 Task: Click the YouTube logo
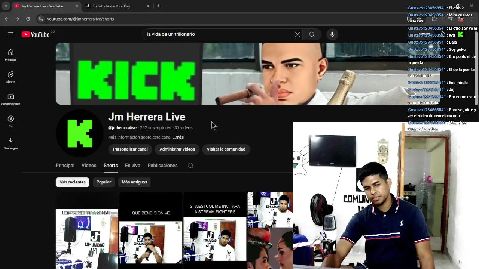36,34
